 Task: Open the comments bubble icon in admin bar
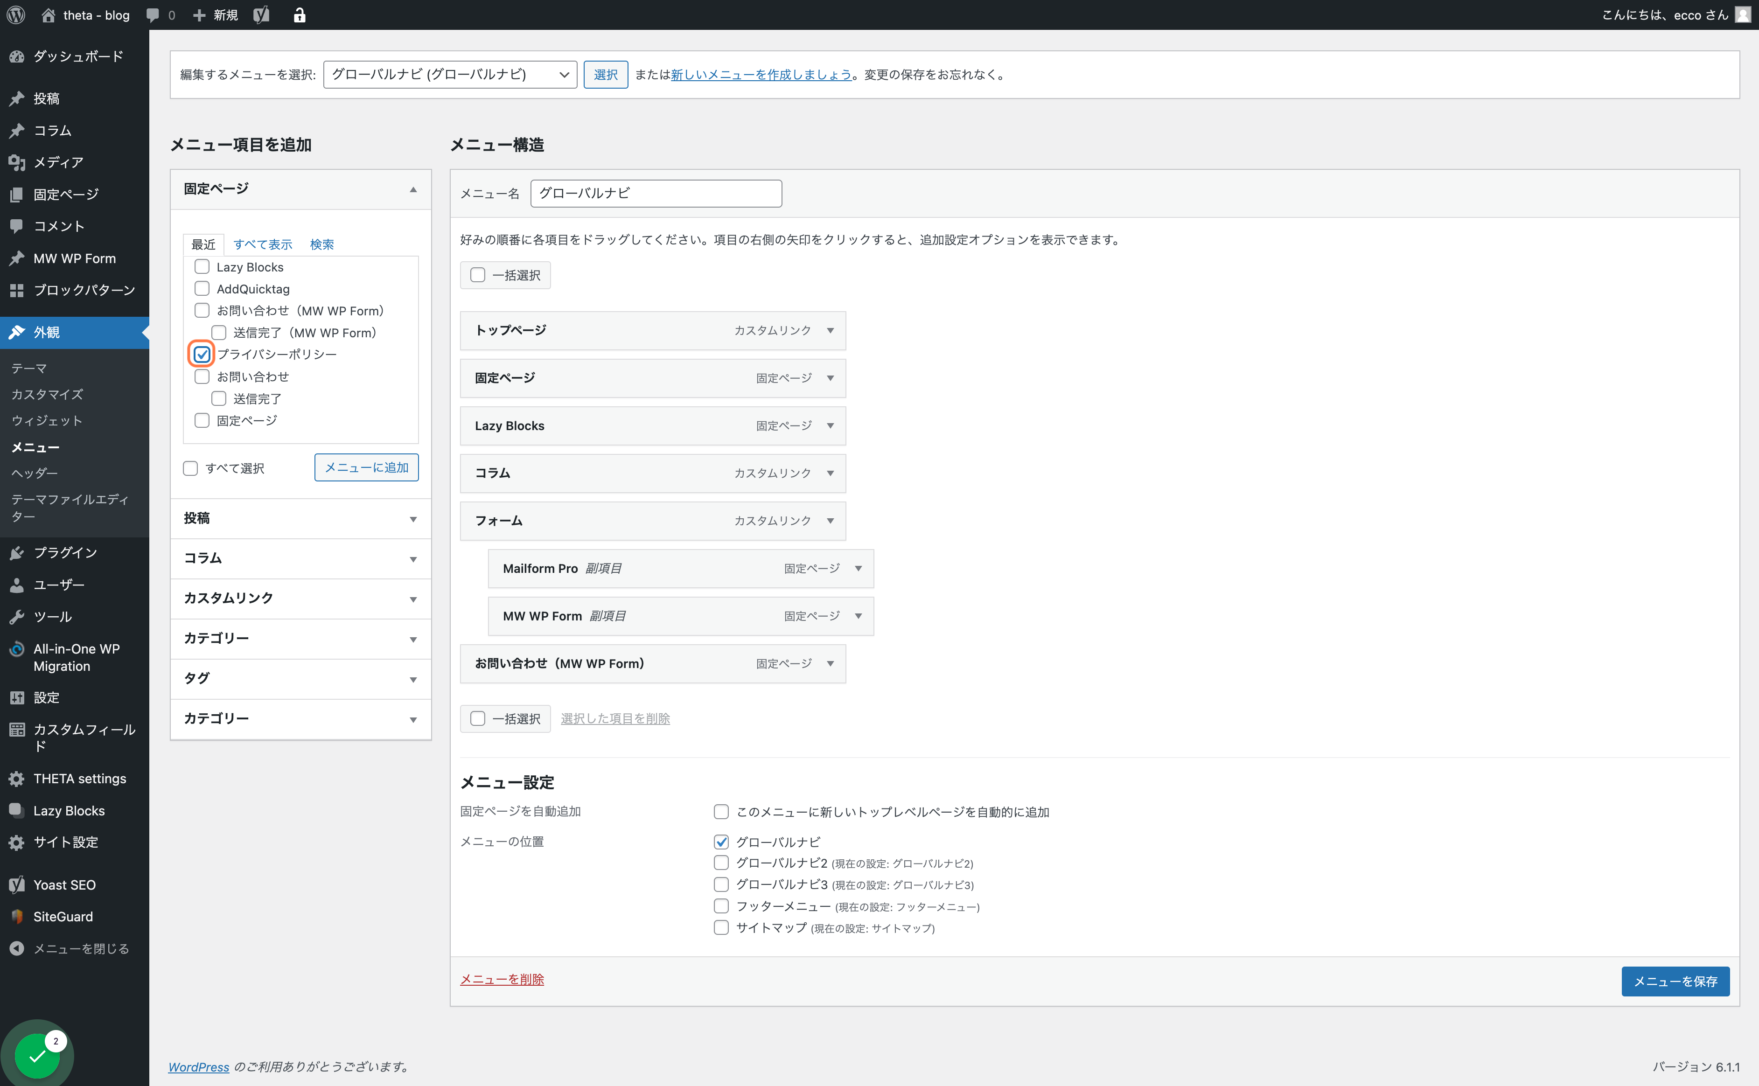(152, 15)
